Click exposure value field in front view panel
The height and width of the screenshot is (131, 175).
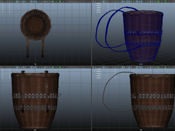pos(56,67)
